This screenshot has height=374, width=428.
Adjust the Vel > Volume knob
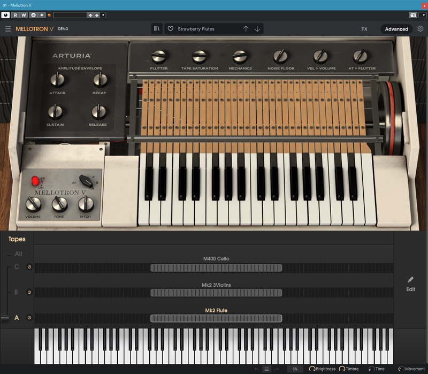[x=320, y=57]
